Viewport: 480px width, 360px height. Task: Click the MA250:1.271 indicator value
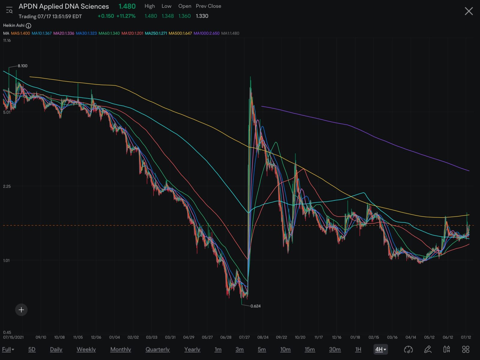pos(156,33)
